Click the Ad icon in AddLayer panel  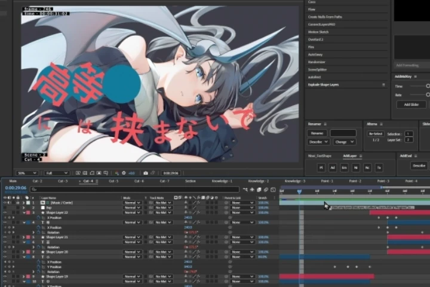[333, 167]
